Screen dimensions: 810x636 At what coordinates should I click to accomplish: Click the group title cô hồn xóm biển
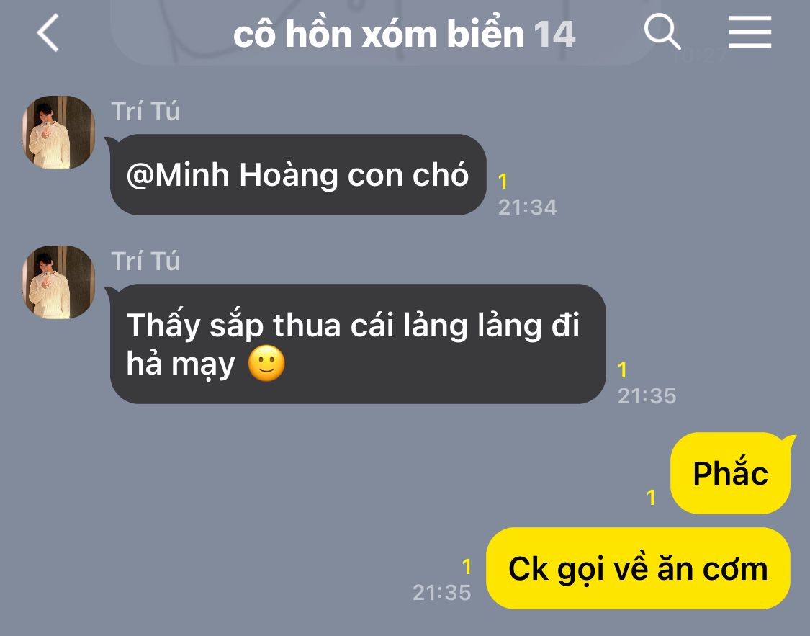(379, 35)
